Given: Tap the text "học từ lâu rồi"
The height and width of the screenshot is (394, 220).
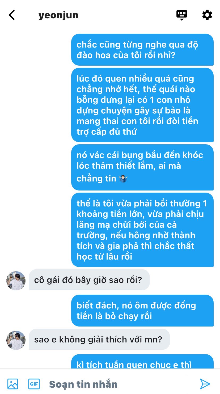Looking at the screenshot, I should pos(104,256).
